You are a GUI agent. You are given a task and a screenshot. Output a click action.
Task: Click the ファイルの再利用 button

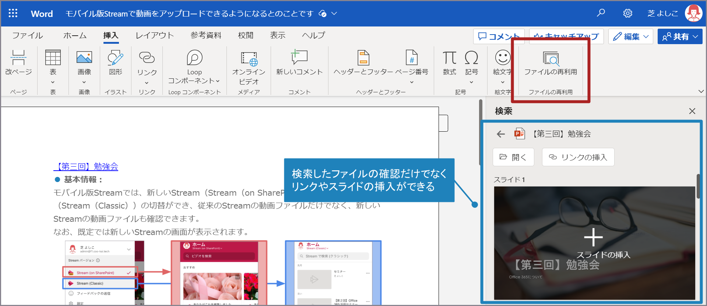click(x=551, y=63)
